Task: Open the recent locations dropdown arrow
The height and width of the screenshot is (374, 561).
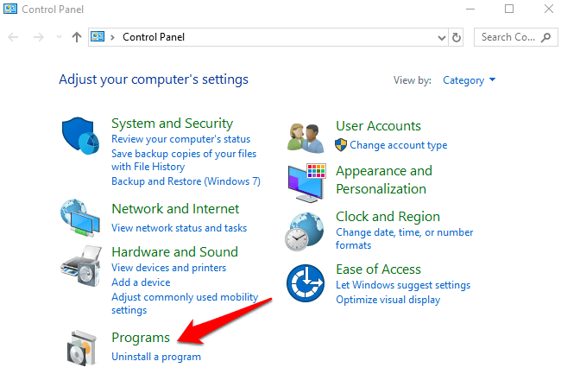Action: point(59,37)
